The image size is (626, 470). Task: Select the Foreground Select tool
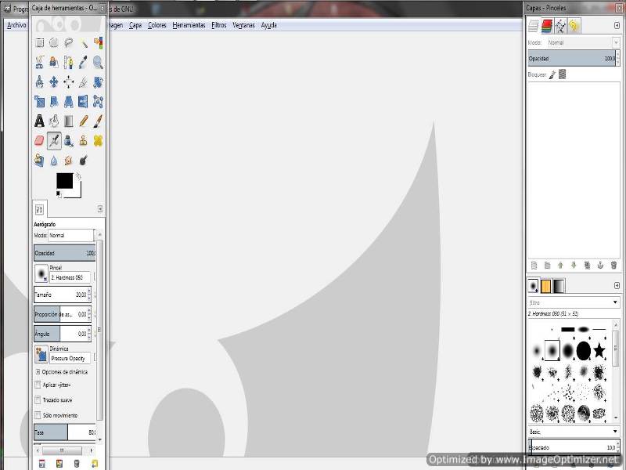coord(54,63)
